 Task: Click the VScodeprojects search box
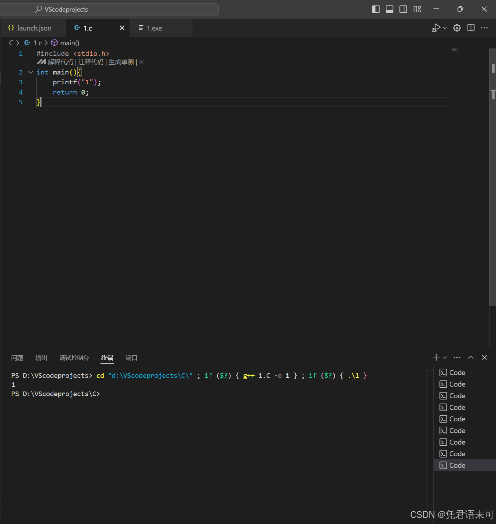click(x=109, y=9)
